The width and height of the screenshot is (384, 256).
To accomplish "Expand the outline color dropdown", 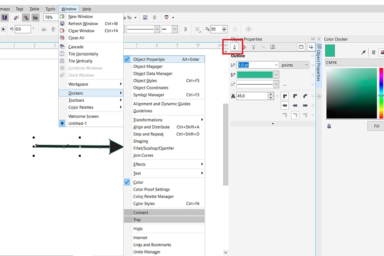I will (276, 74).
